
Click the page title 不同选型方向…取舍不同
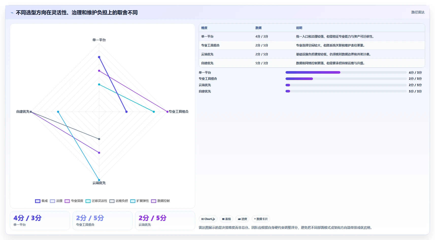click(x=77, y=13)
